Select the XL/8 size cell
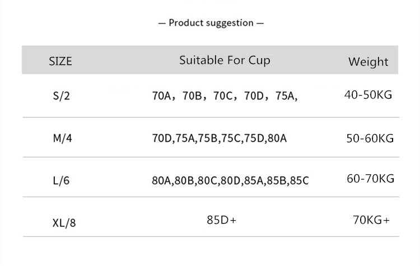Image resolution: width=420 pixels, height=266 pixels. coord(63,222)
